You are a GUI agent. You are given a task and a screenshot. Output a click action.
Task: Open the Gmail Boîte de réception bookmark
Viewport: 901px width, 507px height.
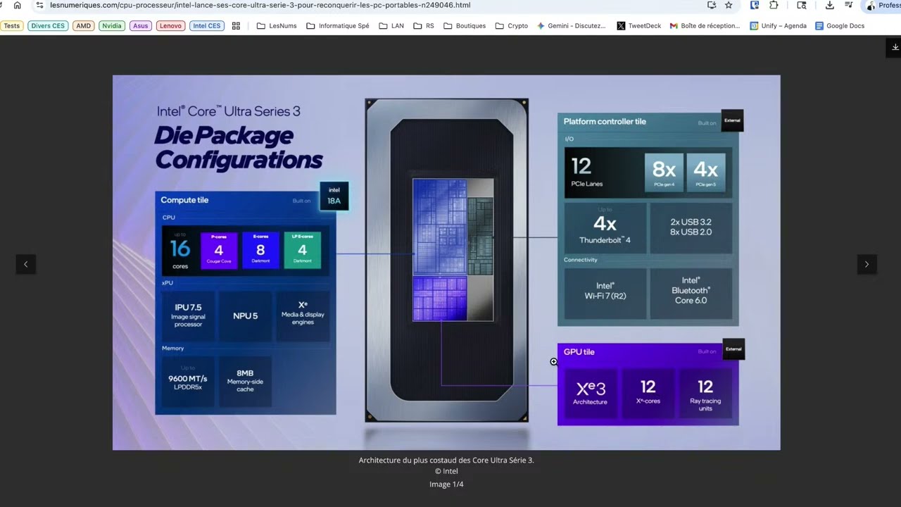pyautogui.click(x=705, y=26)
